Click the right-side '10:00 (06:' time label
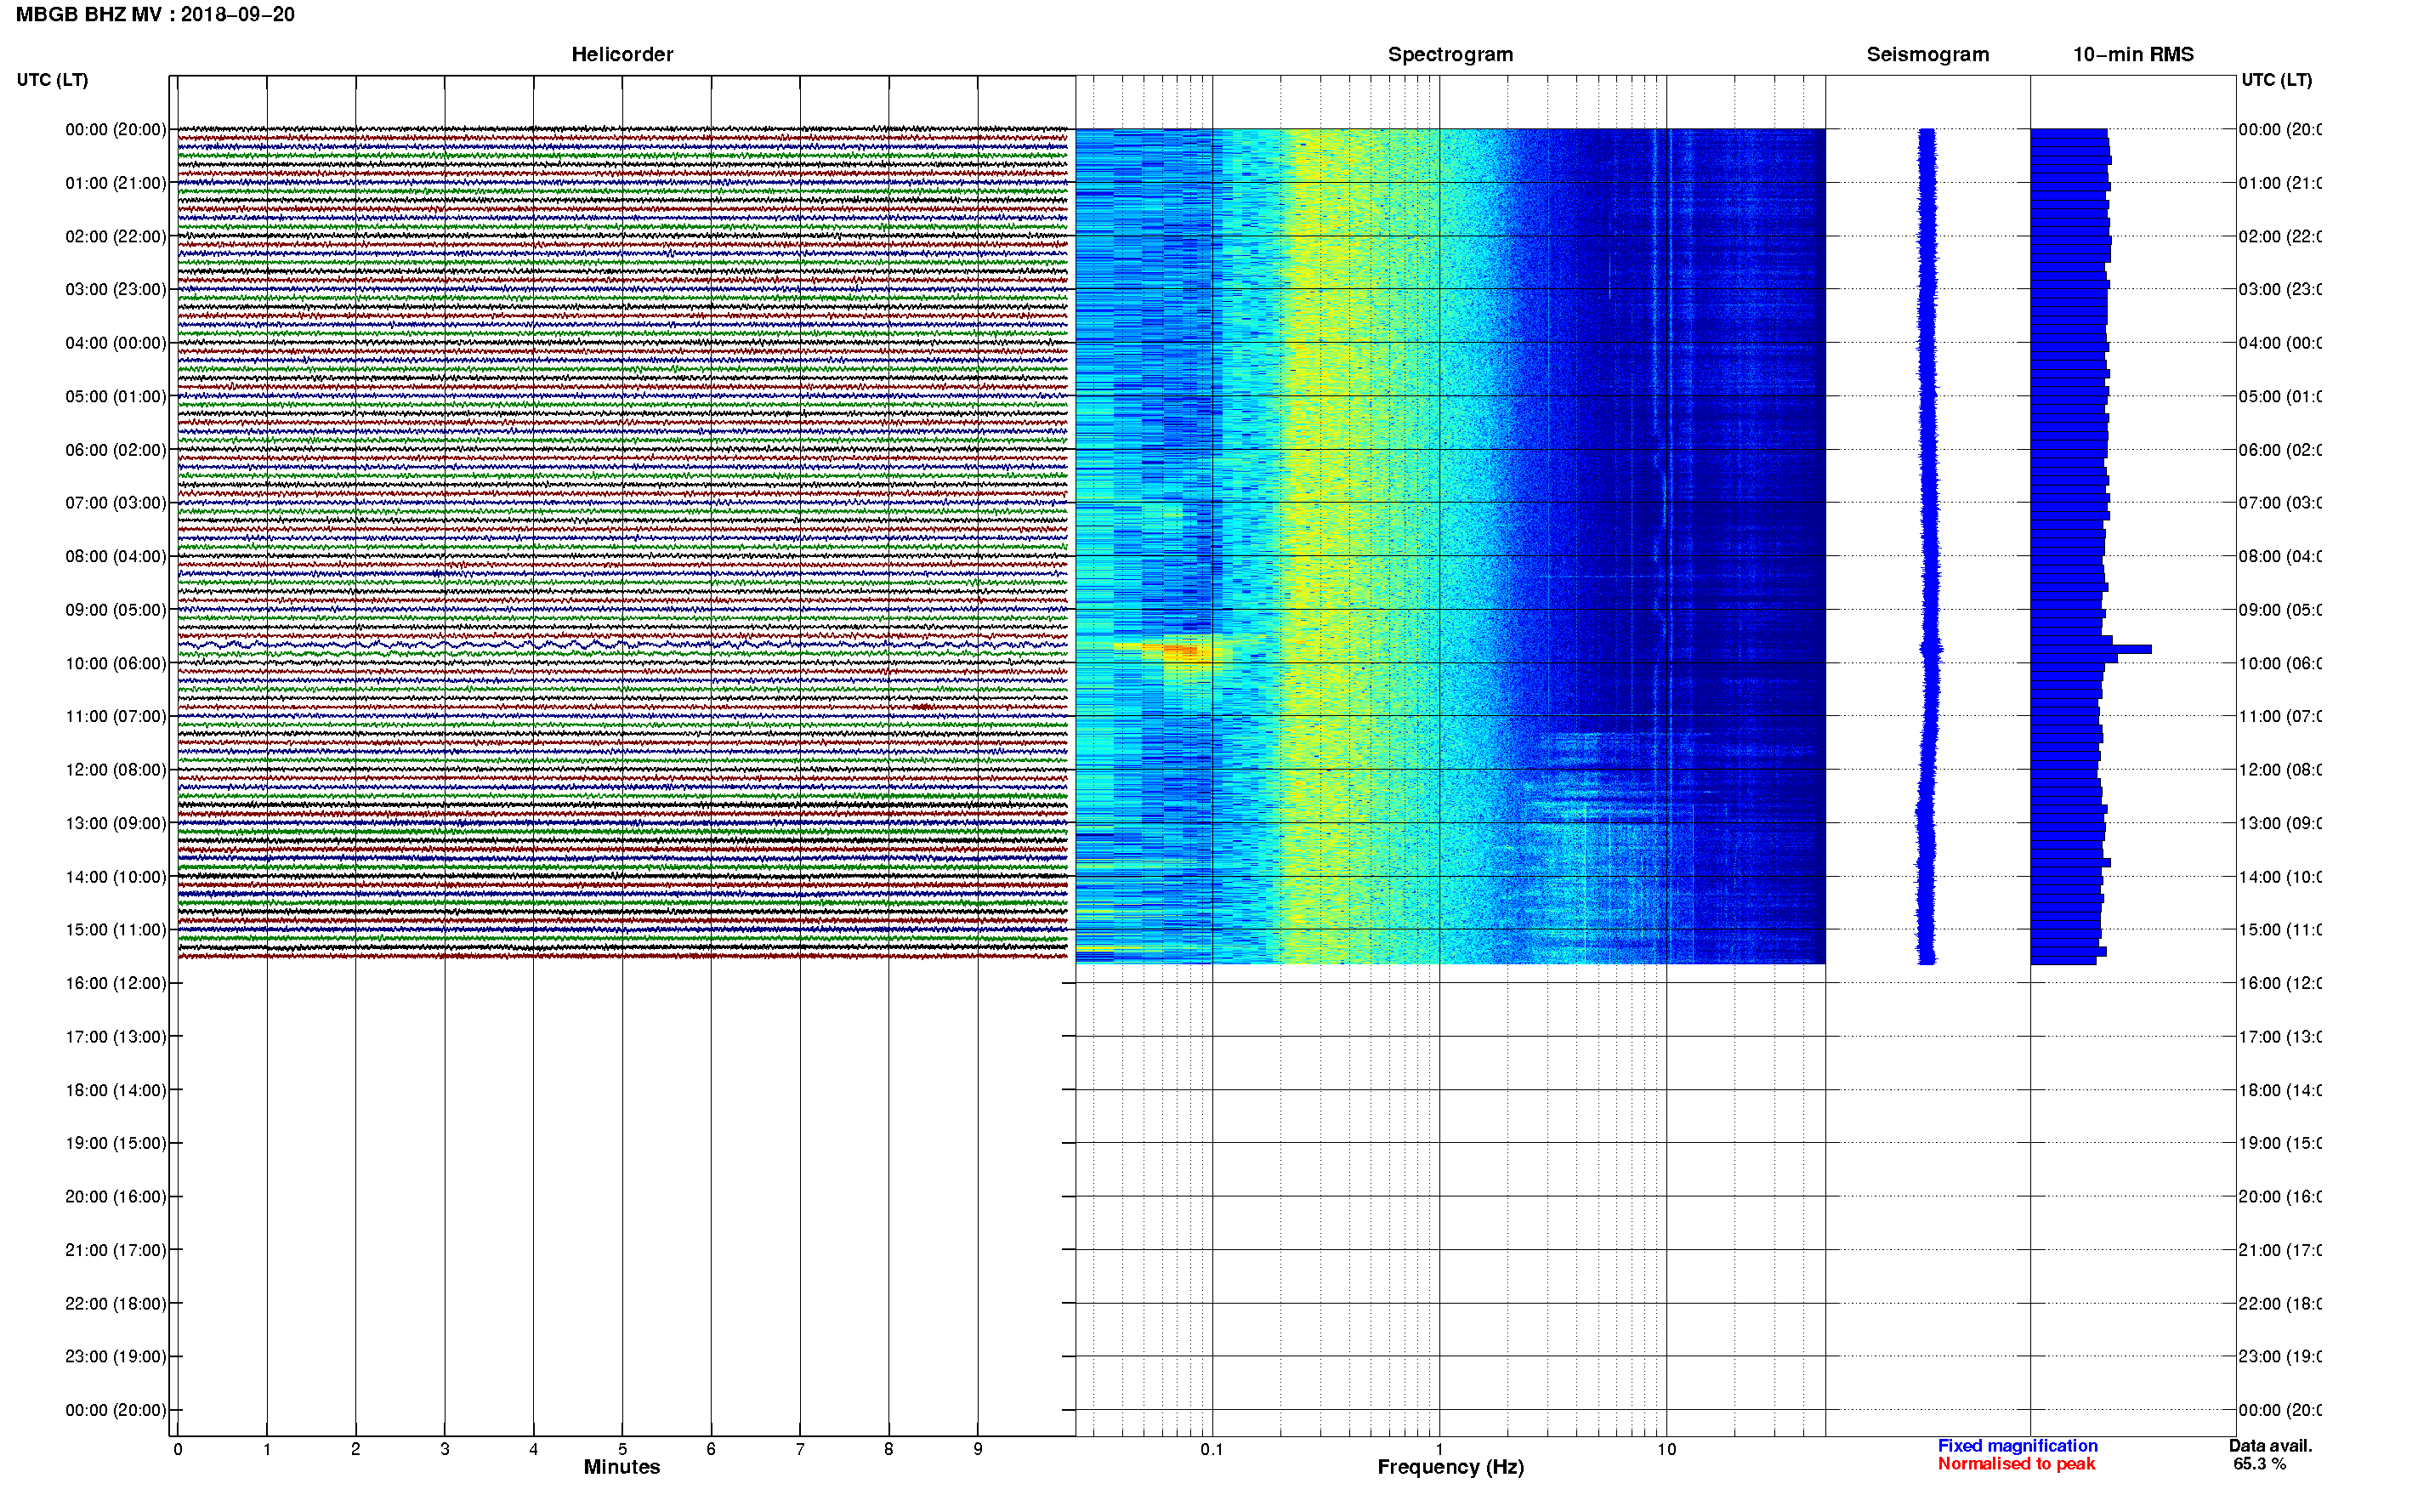This screenshot has height=1512, width=2418. 2280,663
